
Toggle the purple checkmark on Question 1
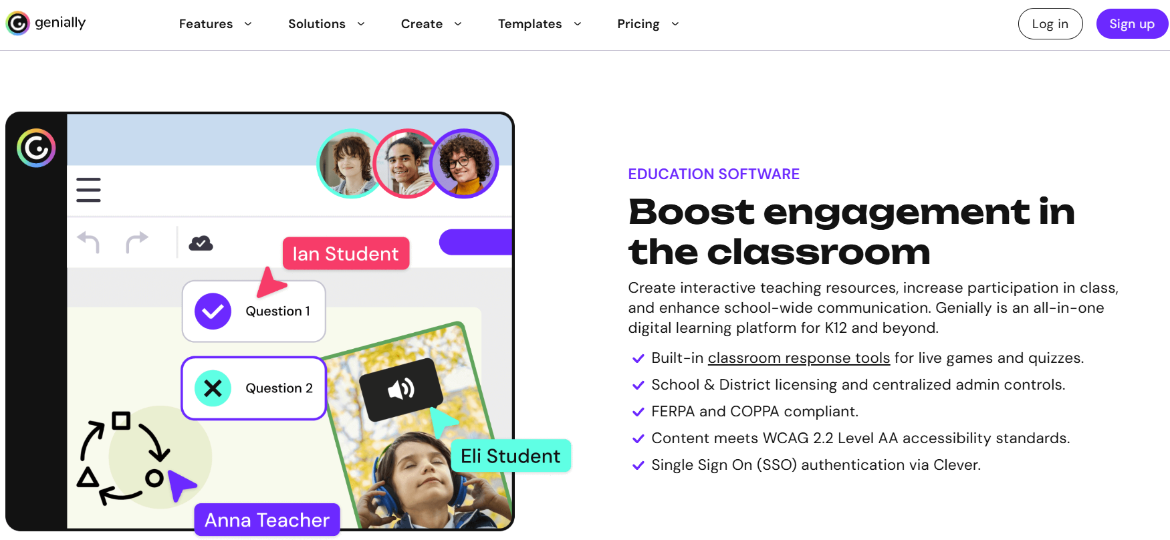tap(213, 311)
